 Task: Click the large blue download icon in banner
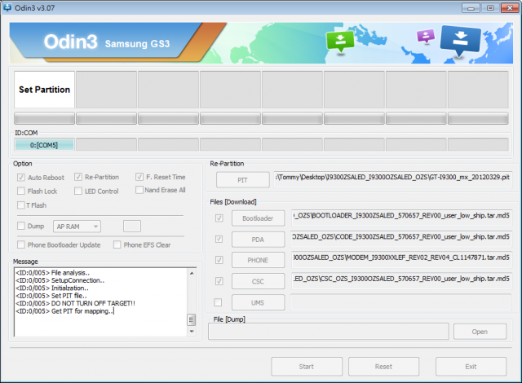pos(460,40)
